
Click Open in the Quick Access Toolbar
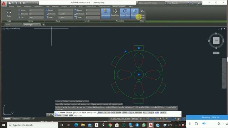[13, 3]
